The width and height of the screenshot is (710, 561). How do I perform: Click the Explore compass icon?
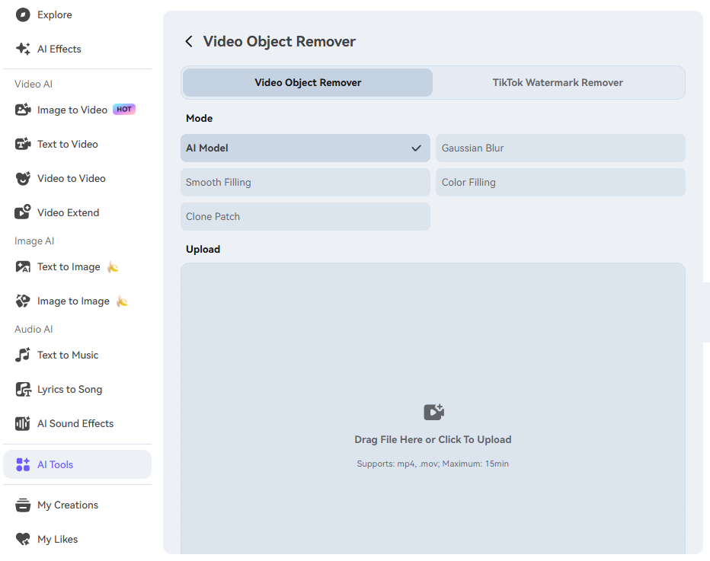coord(23,14)
